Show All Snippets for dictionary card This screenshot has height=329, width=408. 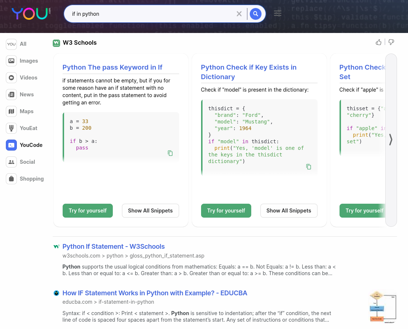pos(289,211)
